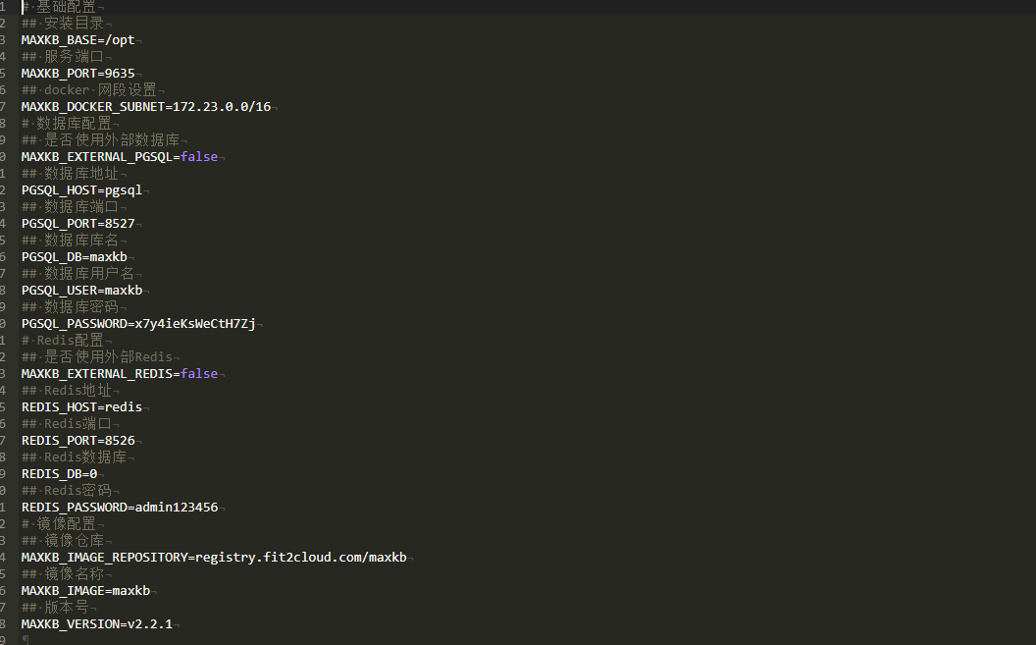Click the registry.fit2cloud.com/maxkb repository value
Viewport: 1036px width, 645px height.
(x=300, y=558)
